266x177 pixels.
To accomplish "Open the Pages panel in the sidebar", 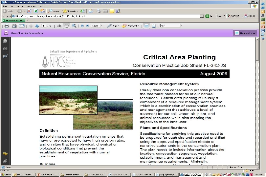I will (x=5, y=41).
